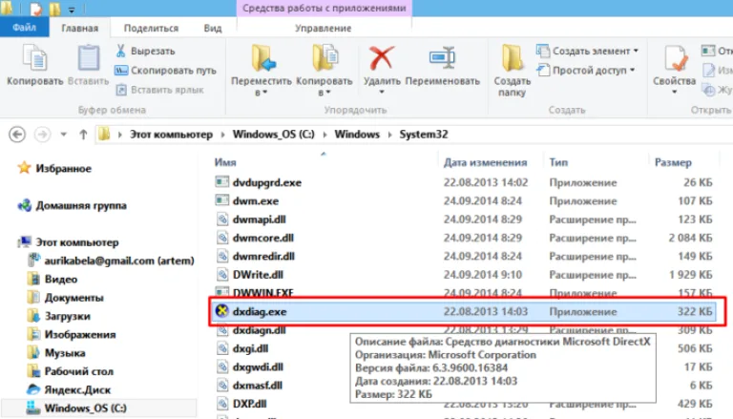
Task: Expand breadcrumb arrow after Windows_OS (C:)
Action: click(325, 135)
